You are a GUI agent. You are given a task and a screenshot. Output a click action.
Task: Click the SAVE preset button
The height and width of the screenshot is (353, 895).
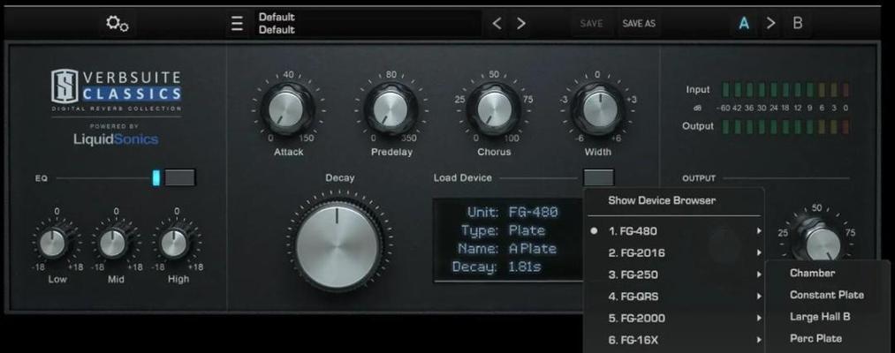point(591,23)
